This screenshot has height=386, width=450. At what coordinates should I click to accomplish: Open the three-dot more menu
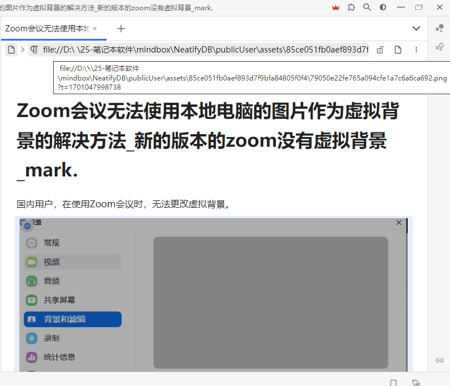pyautogui.click(x=416, y=50)
